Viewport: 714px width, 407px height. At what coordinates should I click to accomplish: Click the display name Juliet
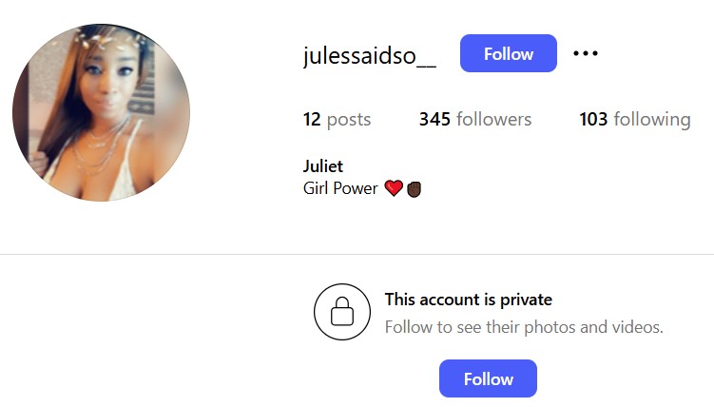(323, 166)
